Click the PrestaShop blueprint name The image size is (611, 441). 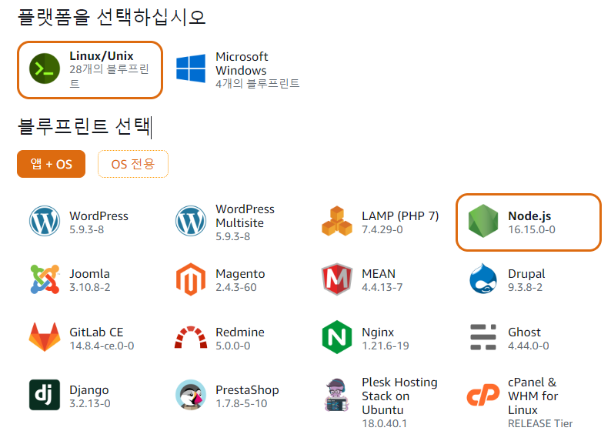[247, 390]
